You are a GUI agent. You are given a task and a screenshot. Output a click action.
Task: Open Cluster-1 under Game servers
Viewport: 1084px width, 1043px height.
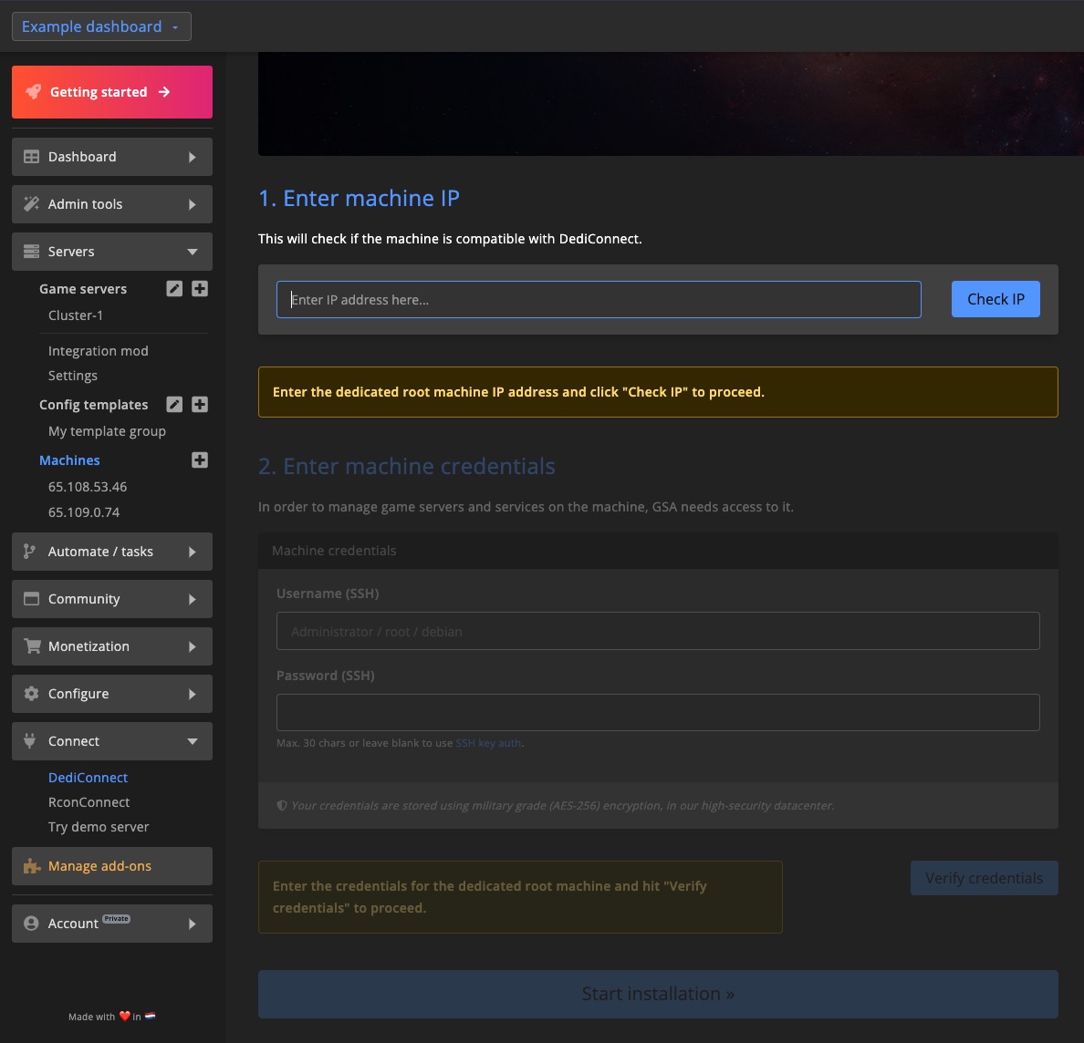pyautogui.click(x=76, y=315)
